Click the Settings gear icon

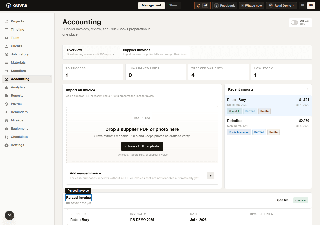point(7,145)
